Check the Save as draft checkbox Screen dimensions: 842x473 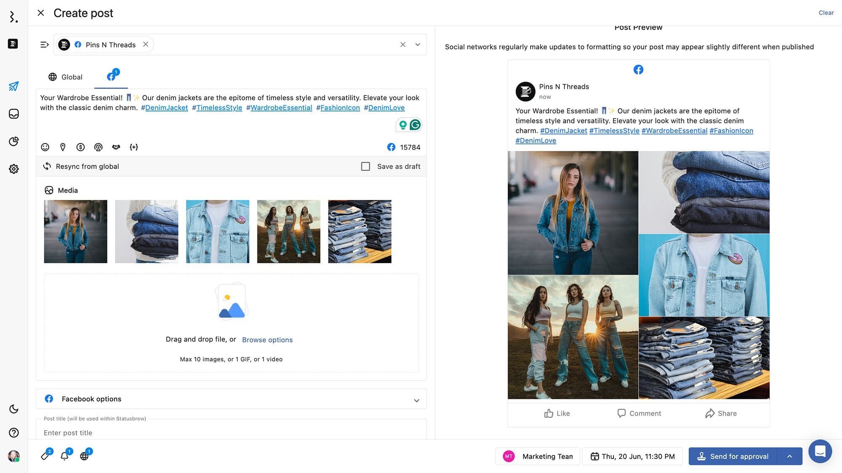click(x=365, y=166)
